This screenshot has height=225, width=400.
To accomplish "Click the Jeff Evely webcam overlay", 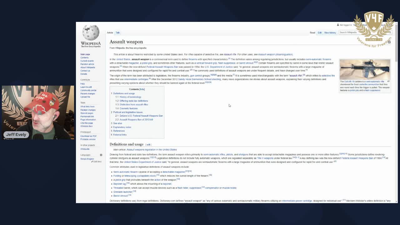I will [x=38, y=112].
